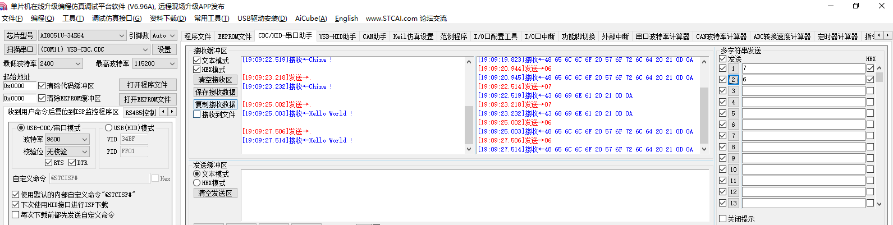This screenshot has width=893, height=225.
Task: Toggle 每次下载前都先发送自定义命令 checkbox
Action: [x=15, y=215]
